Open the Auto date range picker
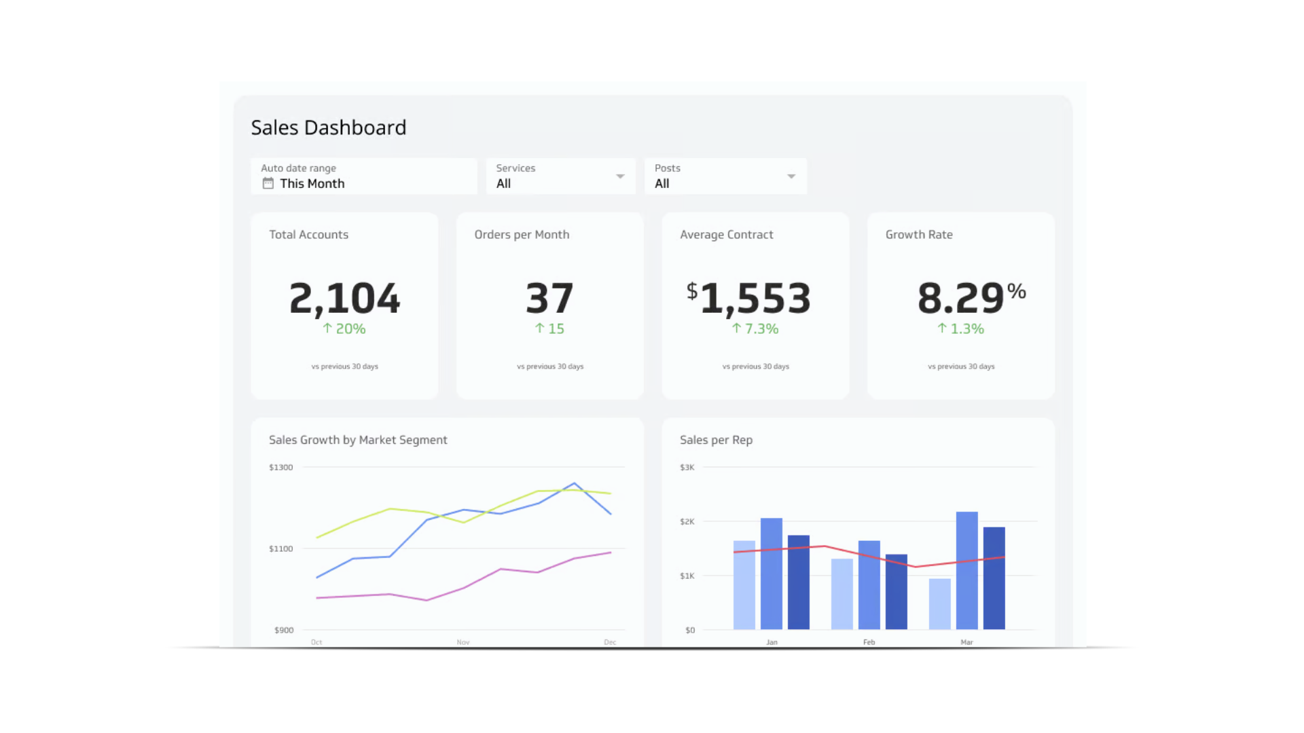 point(364,176)
